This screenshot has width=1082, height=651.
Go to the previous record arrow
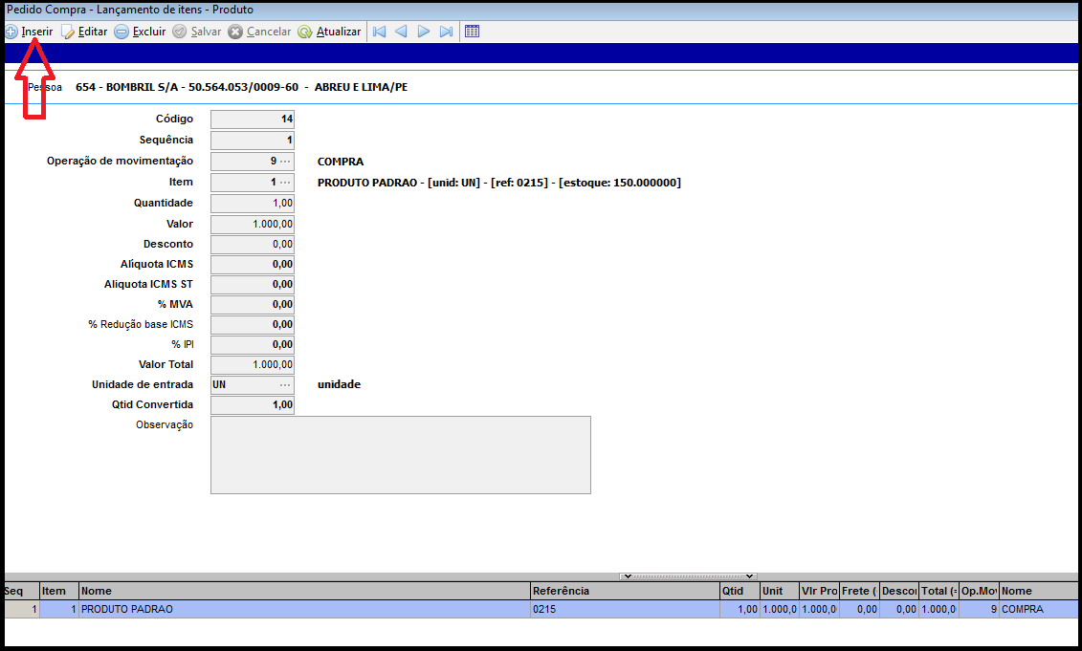[401, 32]
